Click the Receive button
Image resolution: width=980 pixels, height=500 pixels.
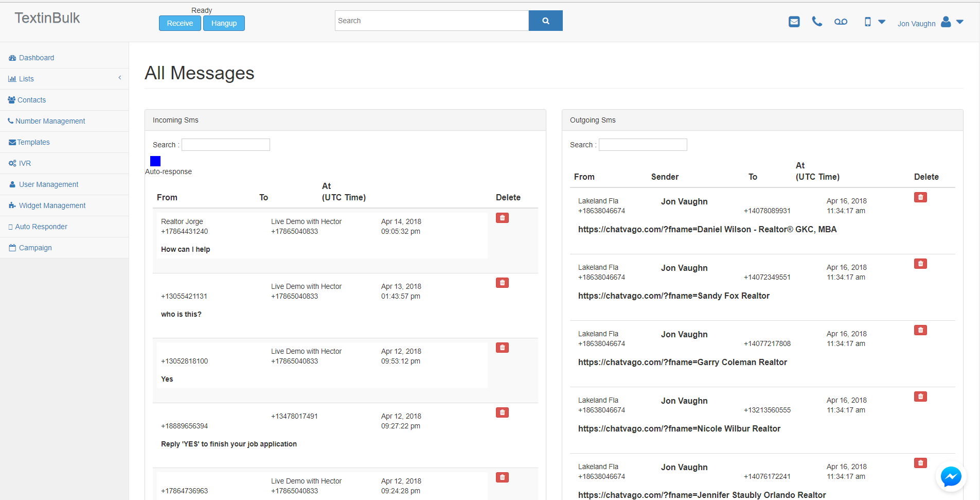pyautogui.click(x=180, y=23)
